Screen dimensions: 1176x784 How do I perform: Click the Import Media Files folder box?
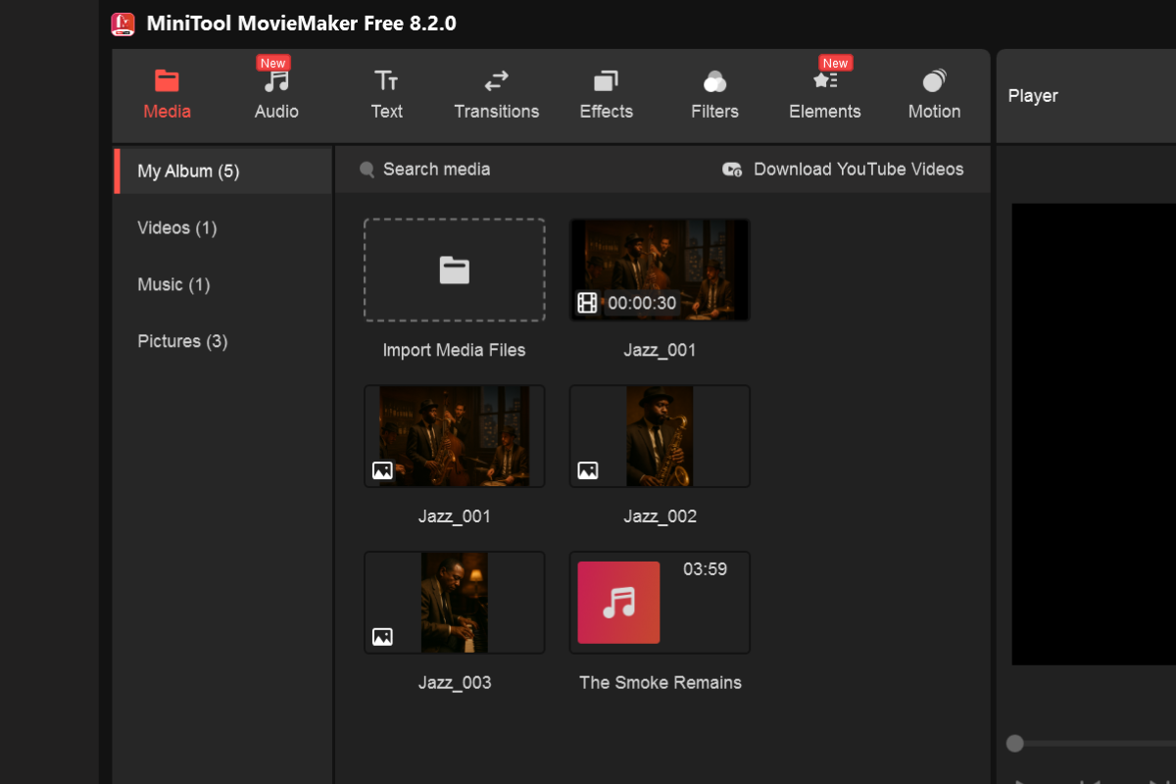pyautogui.click(x=455, y=269)
